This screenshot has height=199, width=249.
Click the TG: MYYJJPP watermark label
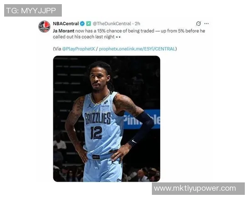coord(33,10)
